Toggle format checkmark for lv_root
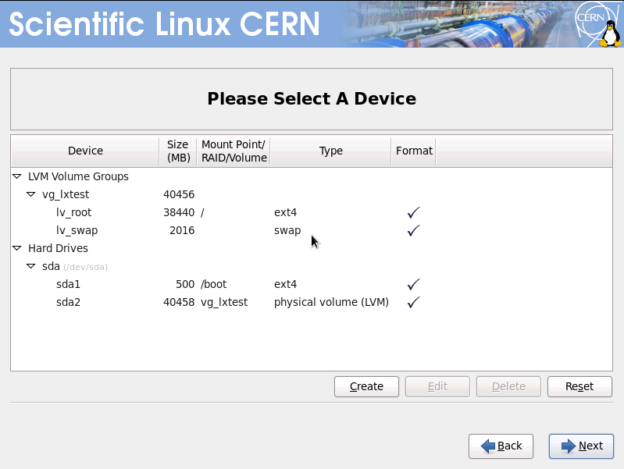The width and height of the screenshot is (624, 469). tap(413, 212)
